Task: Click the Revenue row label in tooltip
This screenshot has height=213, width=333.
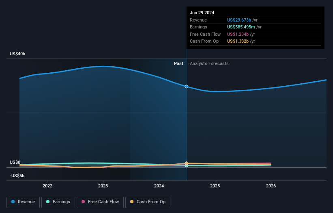Action: pos(198,20)
